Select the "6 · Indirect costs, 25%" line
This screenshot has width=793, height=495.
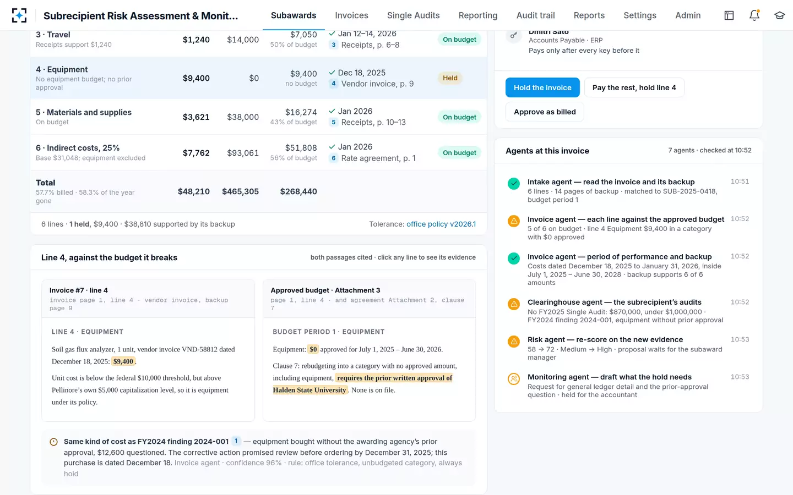(x=258, y=152)
